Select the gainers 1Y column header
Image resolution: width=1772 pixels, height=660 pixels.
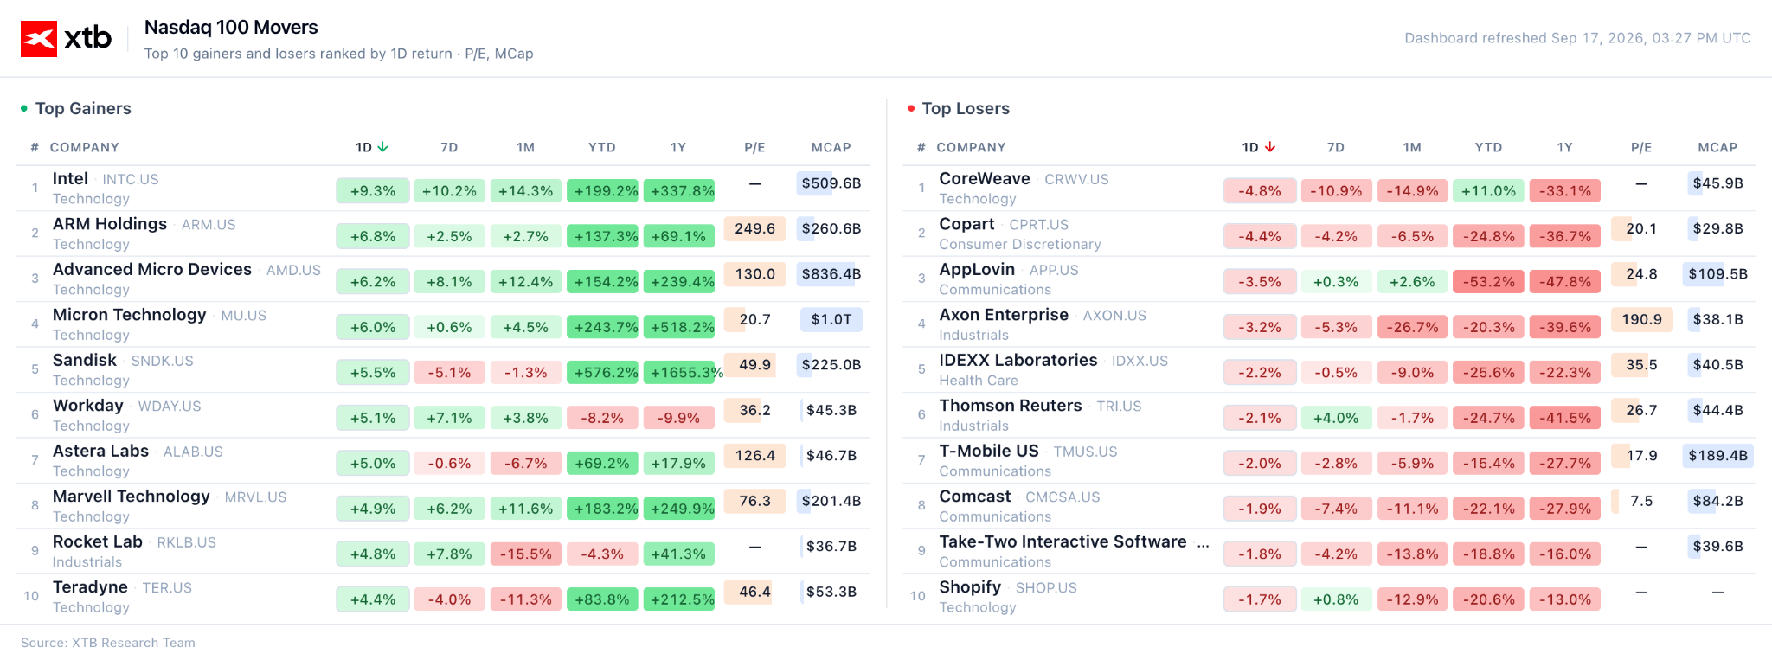click(678, 148)
